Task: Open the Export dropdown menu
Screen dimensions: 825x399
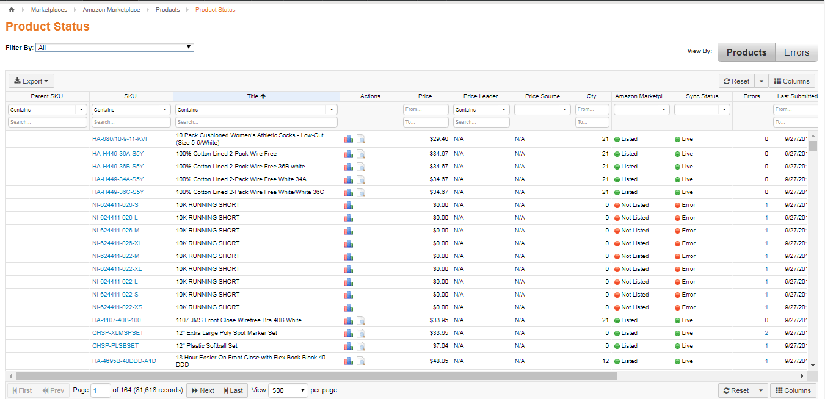Action: click(31, 81)
